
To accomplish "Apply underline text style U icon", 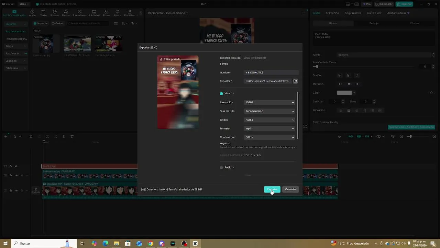I will (348, 75).
